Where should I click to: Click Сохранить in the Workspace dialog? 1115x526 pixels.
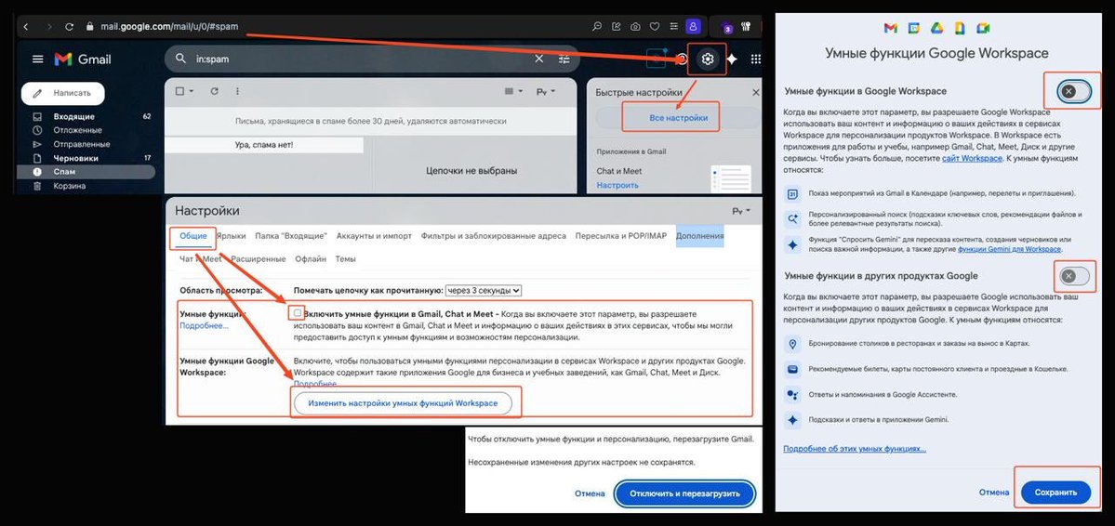(1056, 493)
